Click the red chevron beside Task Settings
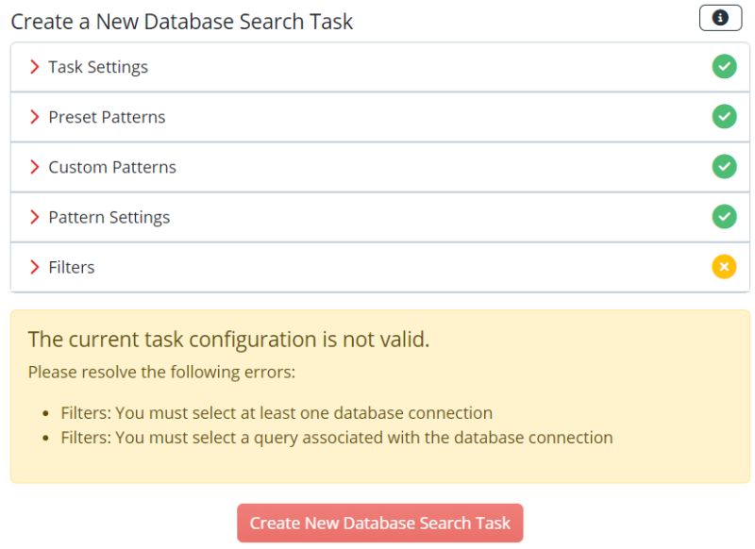 pos(35,66)
